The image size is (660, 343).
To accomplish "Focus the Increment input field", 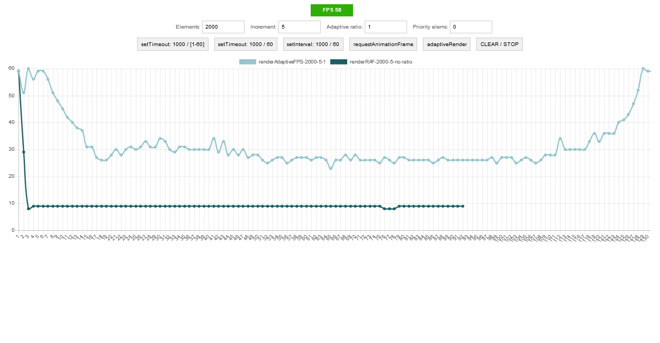I will (x=300, y=27).
